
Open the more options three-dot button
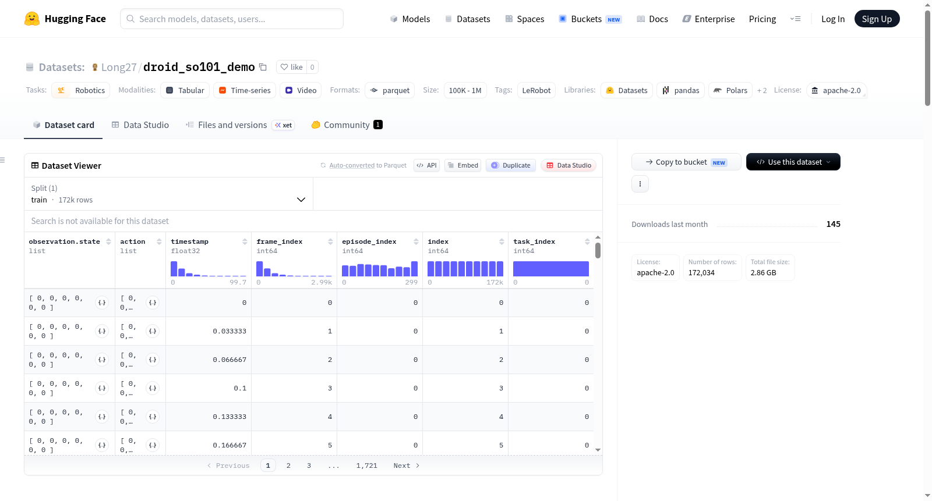(x=640, y=184)
